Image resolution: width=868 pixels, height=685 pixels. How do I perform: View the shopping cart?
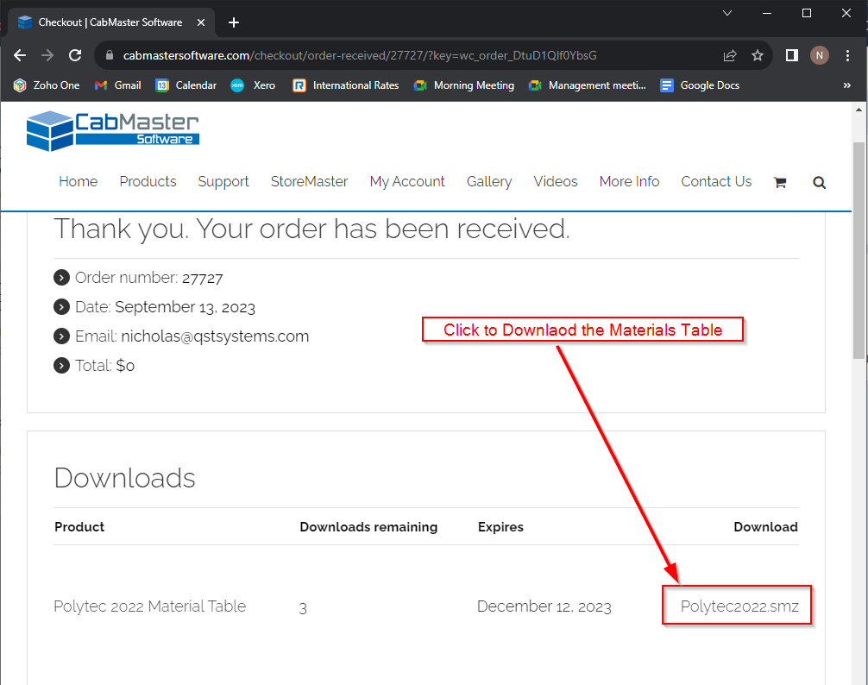pyautogui.click(x=780, y=183)
